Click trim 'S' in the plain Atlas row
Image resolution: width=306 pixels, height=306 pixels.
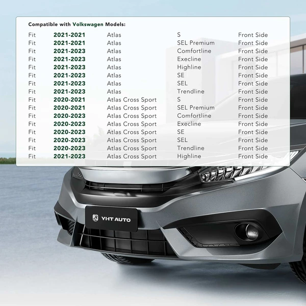click(x=179, y=35)
